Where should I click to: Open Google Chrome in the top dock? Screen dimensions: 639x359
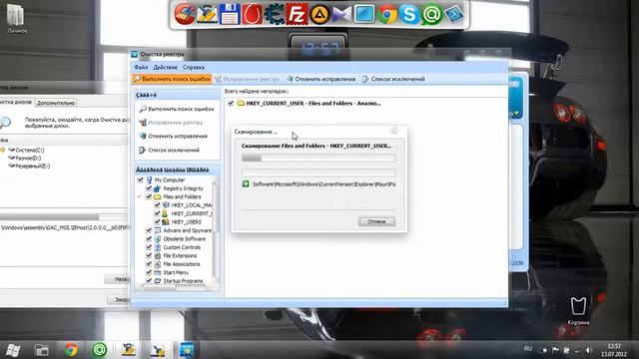pos(386,15)
